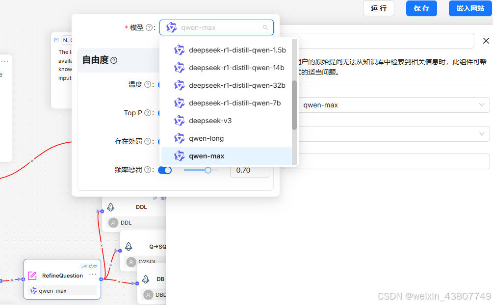The image size is (493, 305).
Task: Click 运行结果 link on RefineQuestion node
Action: click(x=89, y=266)
